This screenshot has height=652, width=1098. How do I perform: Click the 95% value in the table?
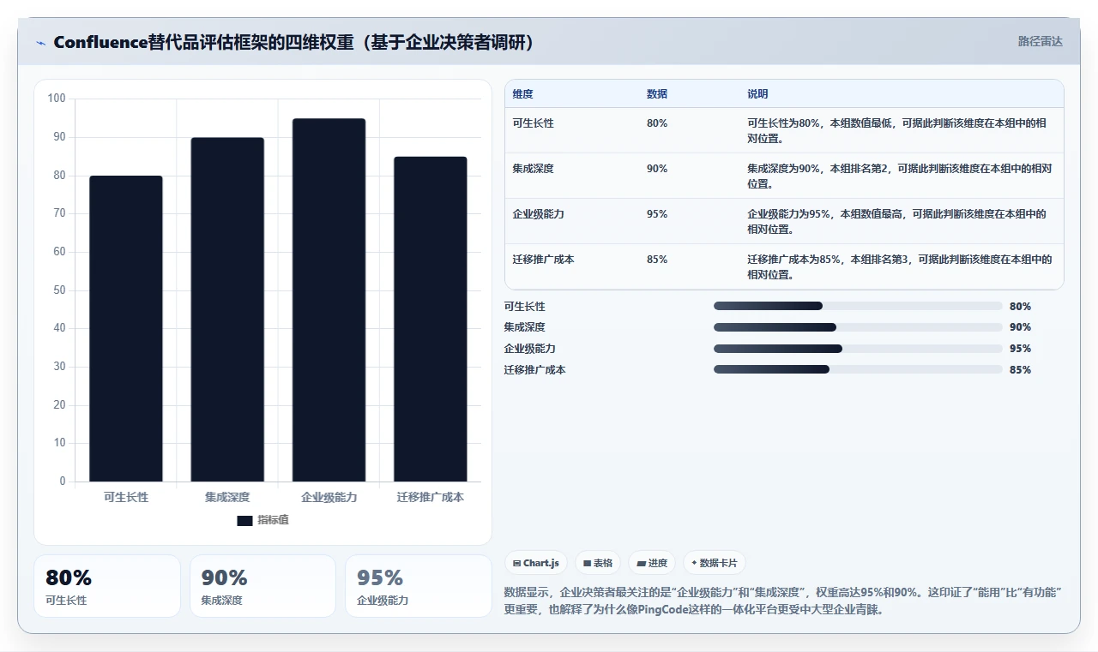[657, 214]
